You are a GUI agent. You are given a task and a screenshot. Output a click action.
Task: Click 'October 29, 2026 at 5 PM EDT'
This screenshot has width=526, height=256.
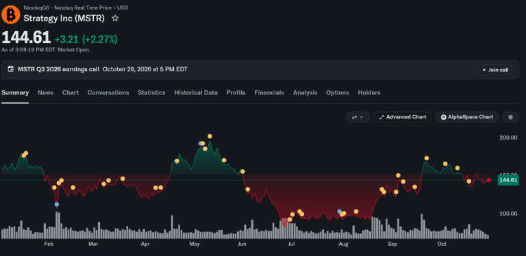(145, 69)
